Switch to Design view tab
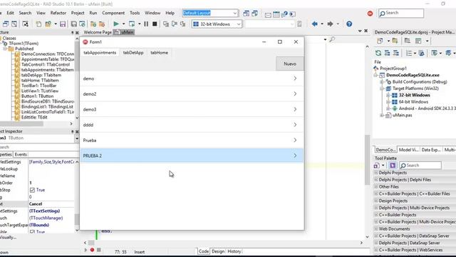 pos(218,251)
